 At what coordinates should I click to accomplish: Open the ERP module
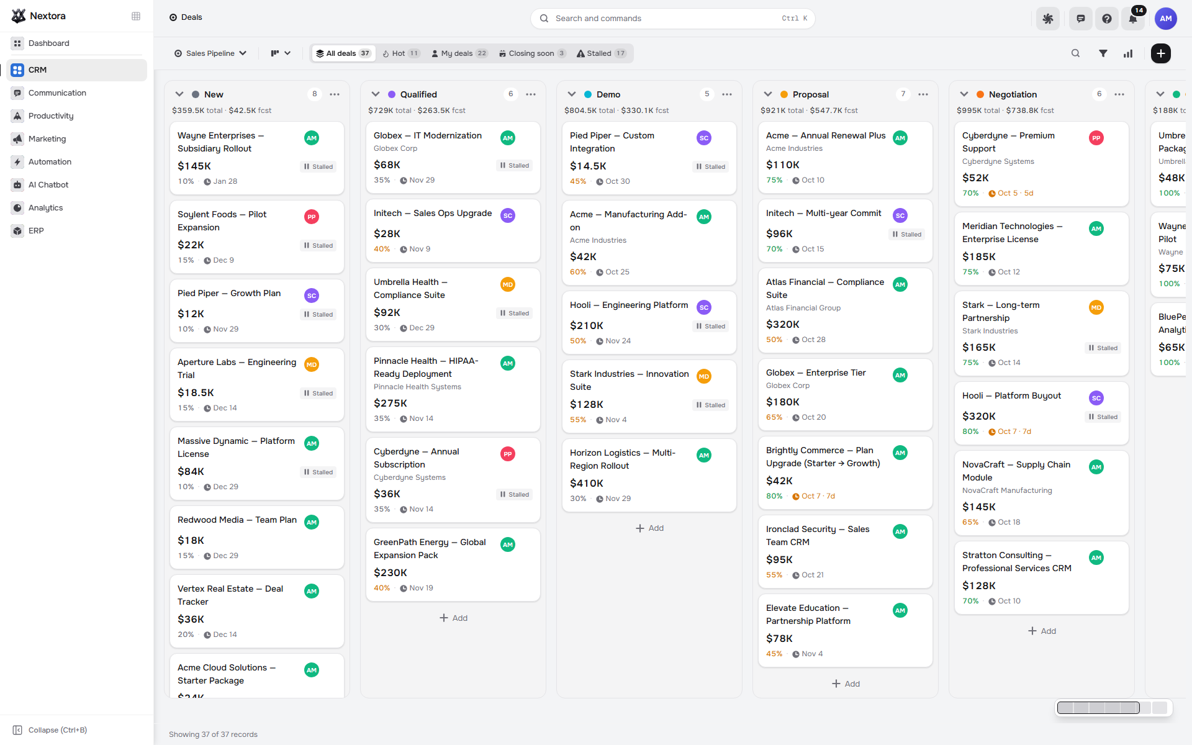point(76,231)
